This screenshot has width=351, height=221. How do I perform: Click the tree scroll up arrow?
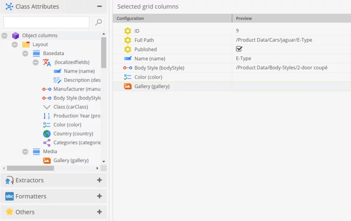click(103, 34)
